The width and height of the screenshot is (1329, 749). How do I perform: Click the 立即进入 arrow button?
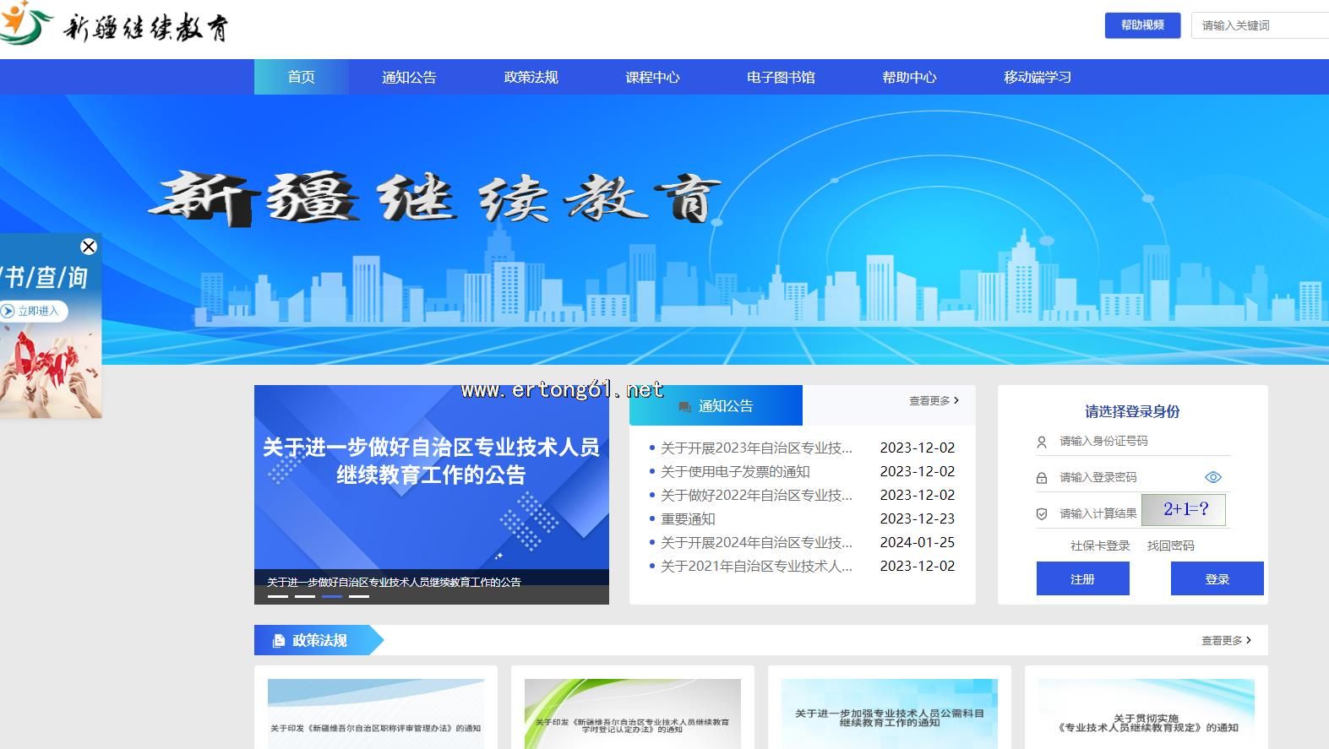click(8, 311)
